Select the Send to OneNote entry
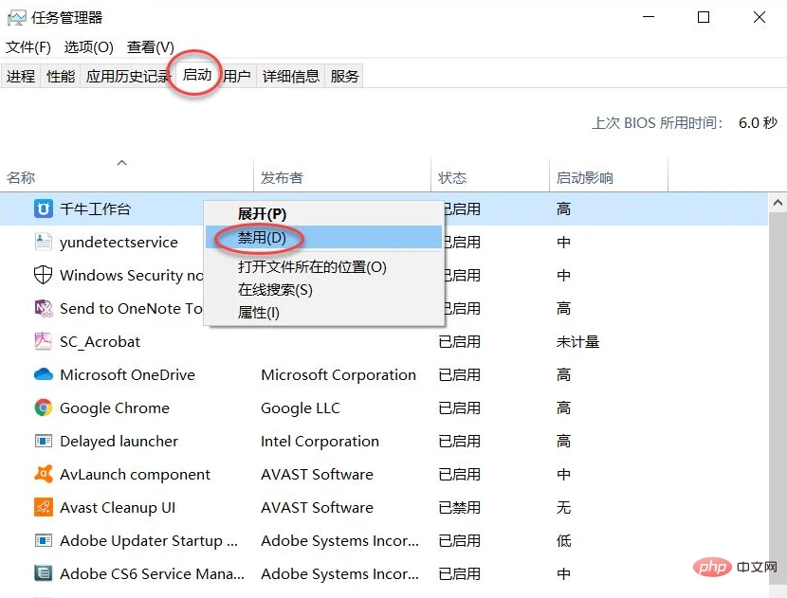This screenshot has height=598, width=787. tap(131, 308)
